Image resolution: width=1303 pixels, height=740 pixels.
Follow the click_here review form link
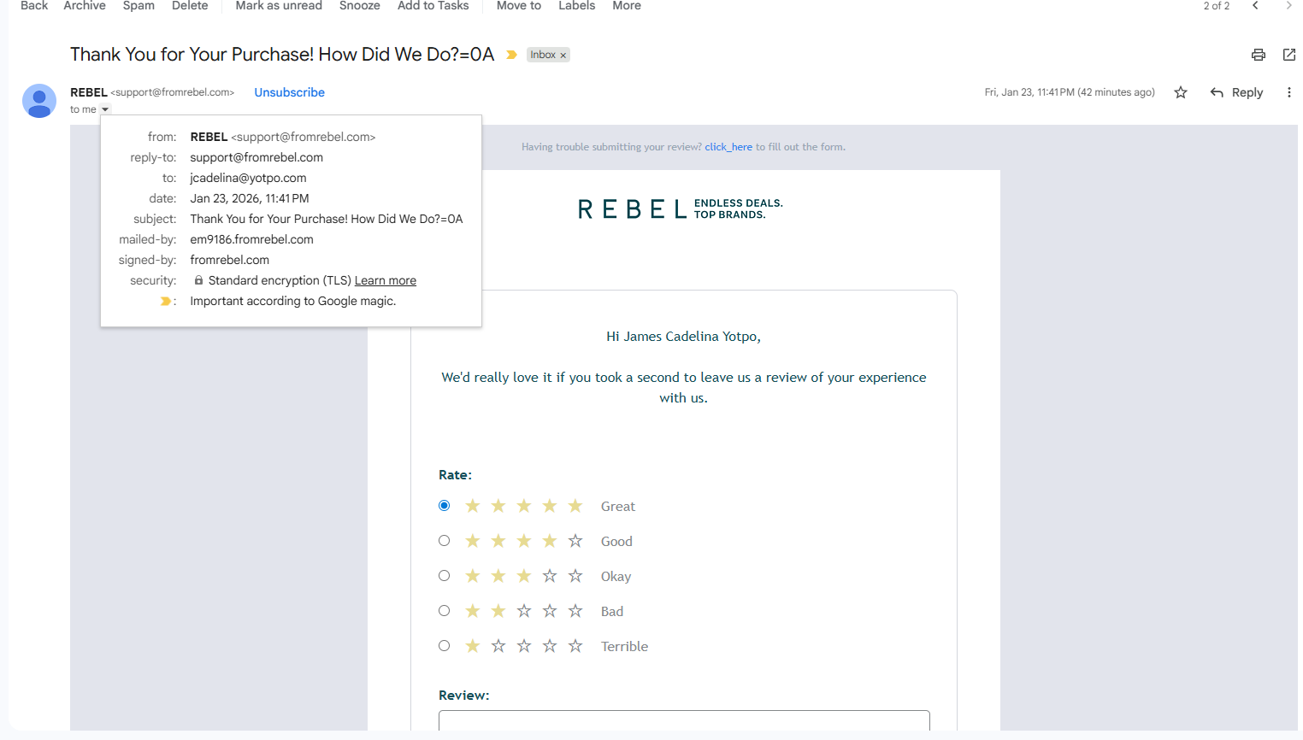pos(728,147)
